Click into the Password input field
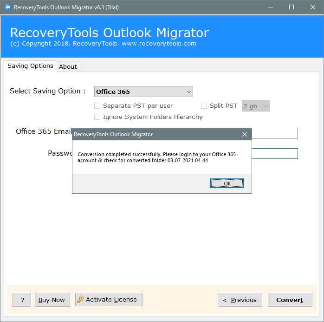324x322 pixels. coord(275,153)
